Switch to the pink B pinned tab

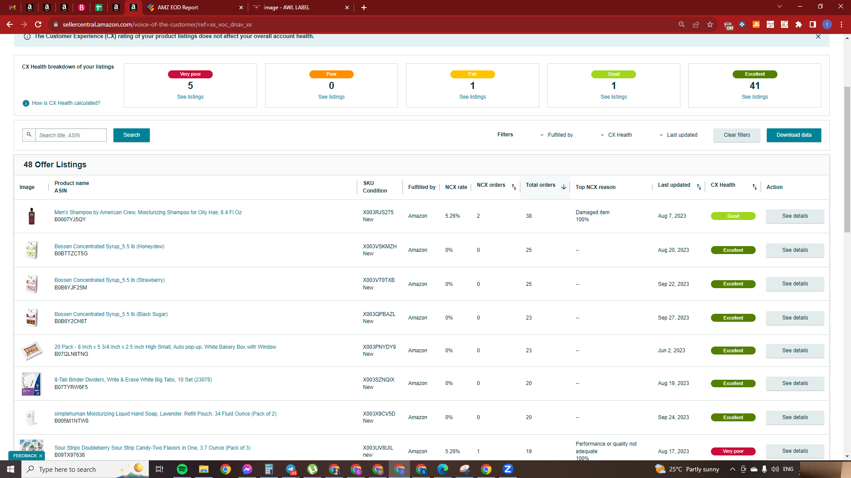coord(82,8)
